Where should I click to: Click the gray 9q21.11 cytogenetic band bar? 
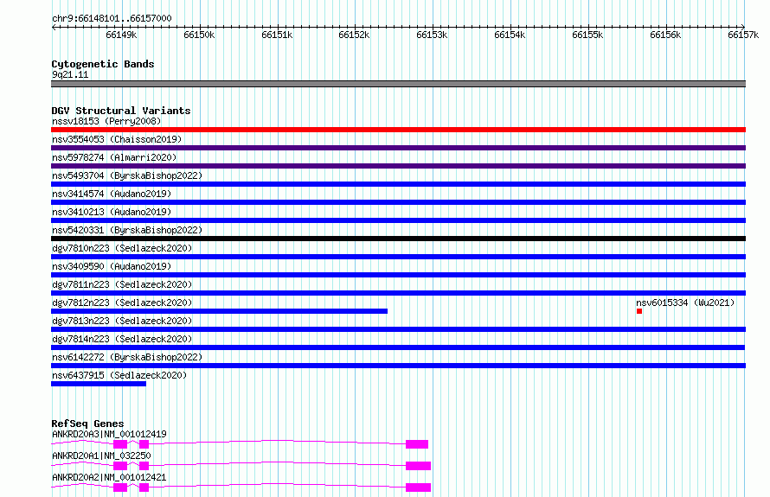398,84
